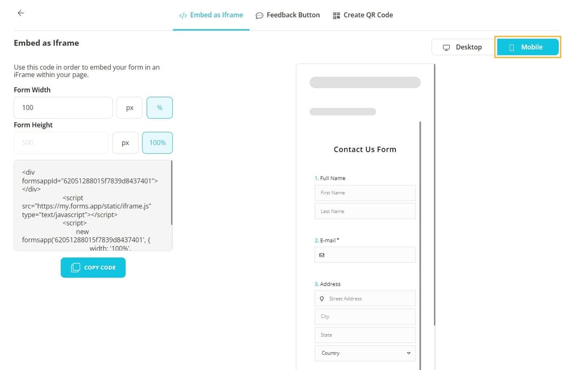Viewport: 565px width, 370px height.
Task: Click the Mobile phone icon
Action: pyautogui.click(x=512, y=47)
